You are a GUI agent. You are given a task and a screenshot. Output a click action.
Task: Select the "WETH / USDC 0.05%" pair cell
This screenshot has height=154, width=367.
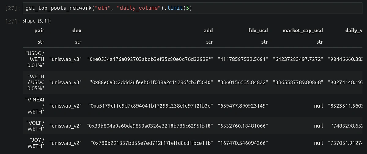36,82
